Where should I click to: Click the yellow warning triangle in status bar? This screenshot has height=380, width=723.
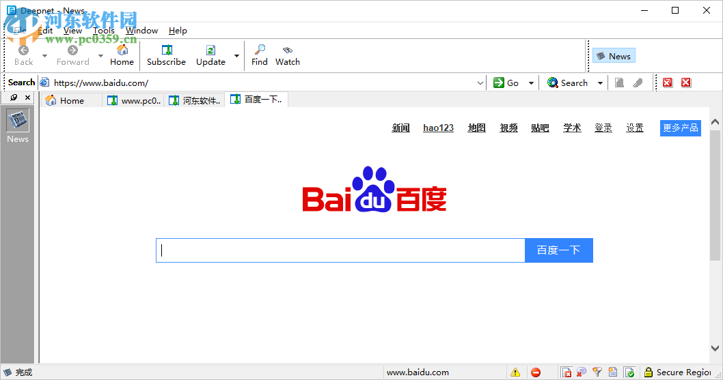click(x=515, y=372)
